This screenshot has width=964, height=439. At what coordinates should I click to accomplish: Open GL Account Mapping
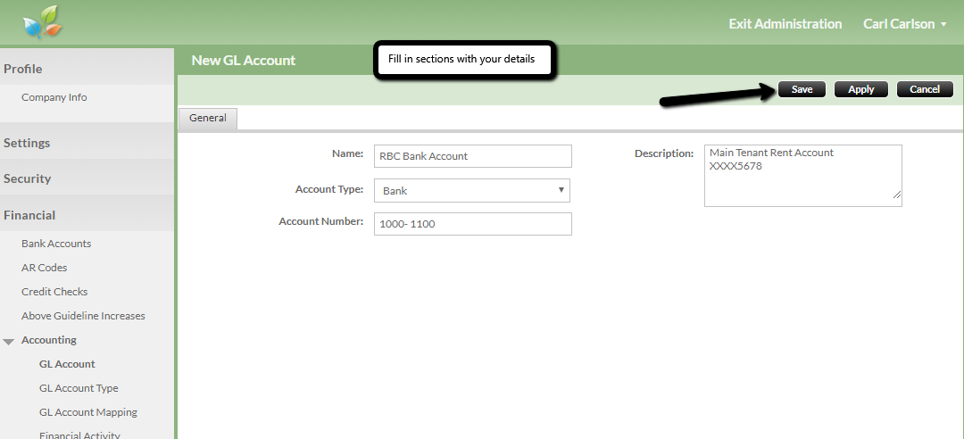[x=88, y=412]
